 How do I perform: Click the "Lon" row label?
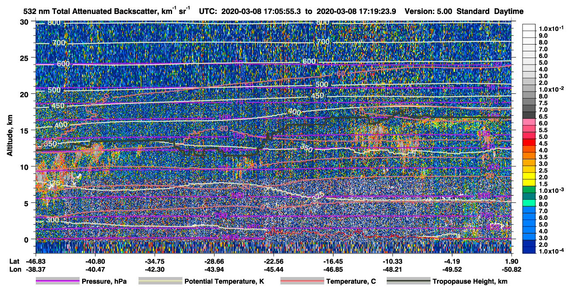[x=14, y=269]
